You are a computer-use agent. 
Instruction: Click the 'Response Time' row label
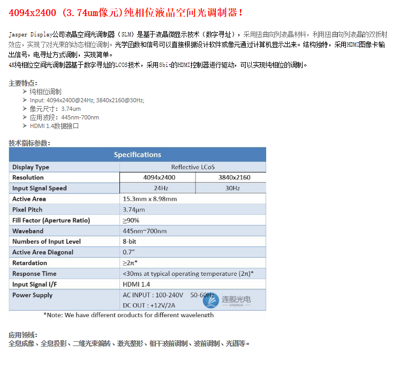(34, 273)
